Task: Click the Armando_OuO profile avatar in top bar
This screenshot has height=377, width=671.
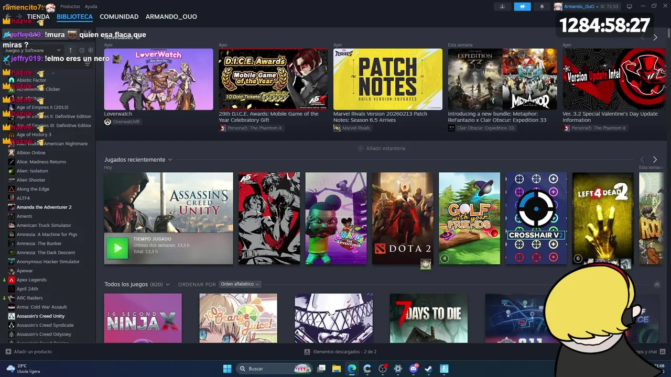Action: 558,6
